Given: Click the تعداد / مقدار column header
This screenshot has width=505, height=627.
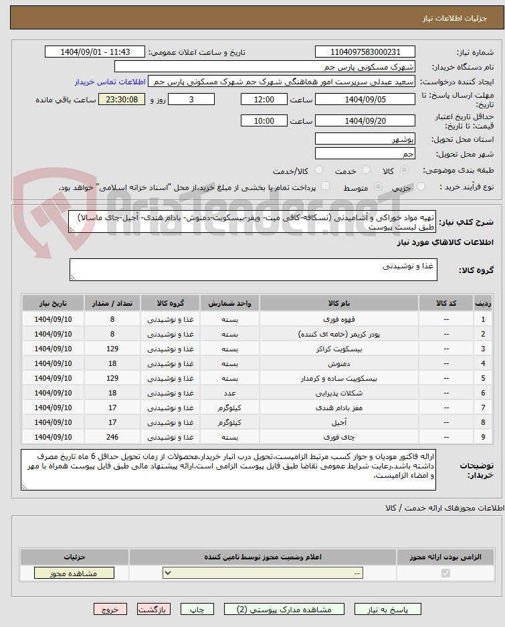Looking at the screenshot, I should point(112,303).
